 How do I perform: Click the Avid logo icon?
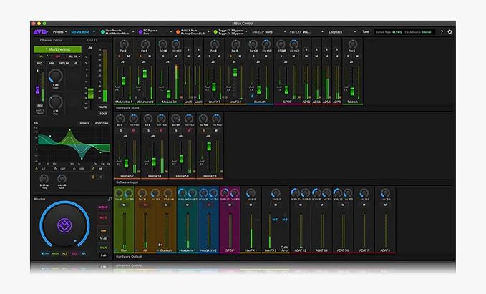[41, 32]
